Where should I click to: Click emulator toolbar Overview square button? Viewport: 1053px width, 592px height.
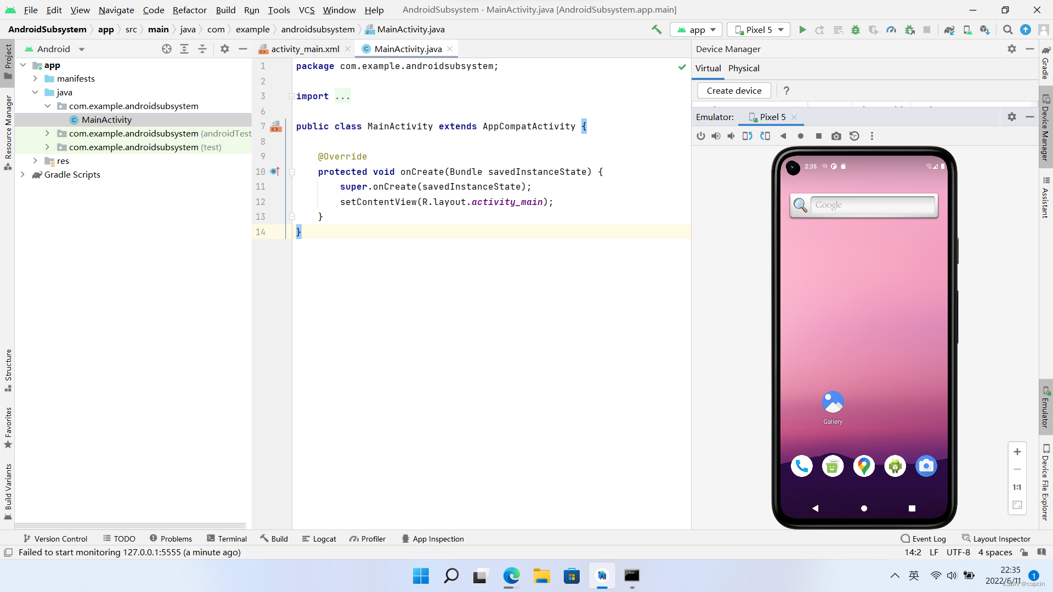[x=819, y=136]
